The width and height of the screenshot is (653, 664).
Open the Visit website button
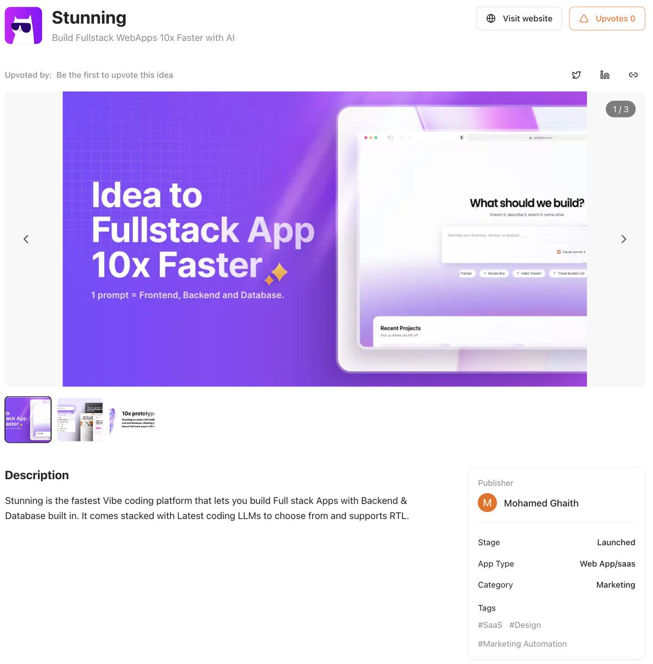(x=519, y=18)
